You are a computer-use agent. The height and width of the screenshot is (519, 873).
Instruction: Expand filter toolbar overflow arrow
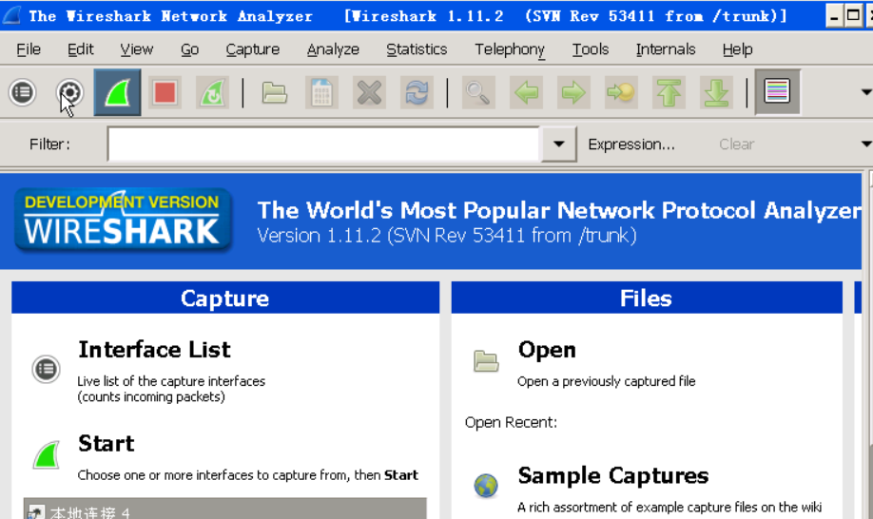tap(866, 144)
